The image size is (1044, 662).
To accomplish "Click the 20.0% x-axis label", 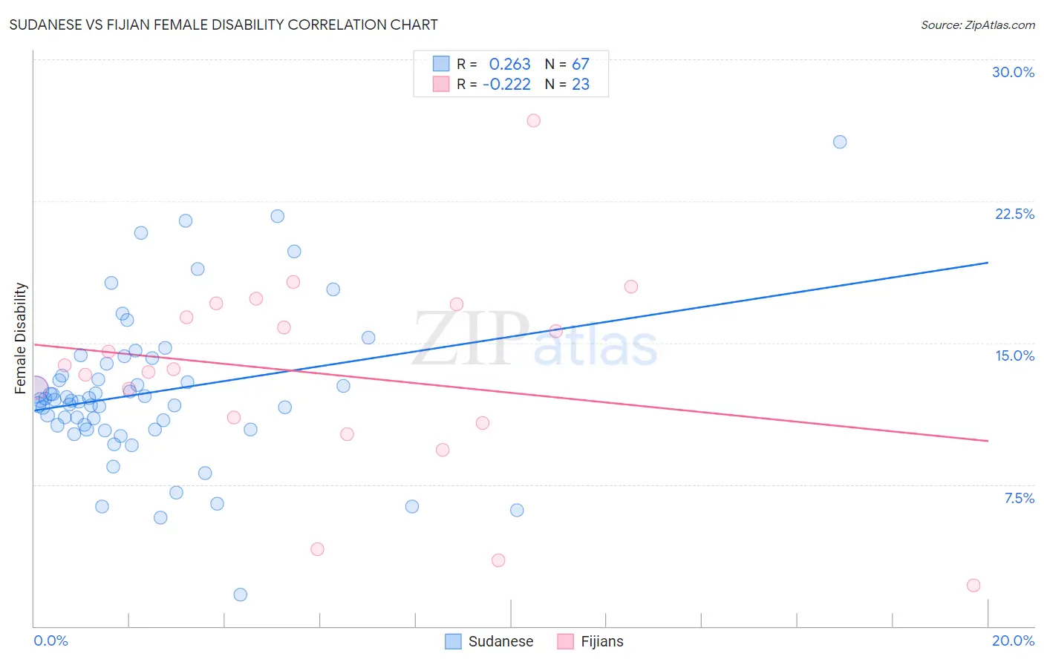I will point(1013,640).
